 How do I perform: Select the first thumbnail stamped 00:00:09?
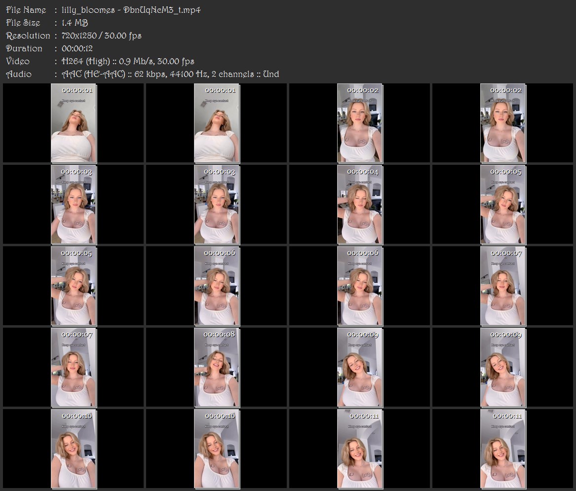(360, 367)
